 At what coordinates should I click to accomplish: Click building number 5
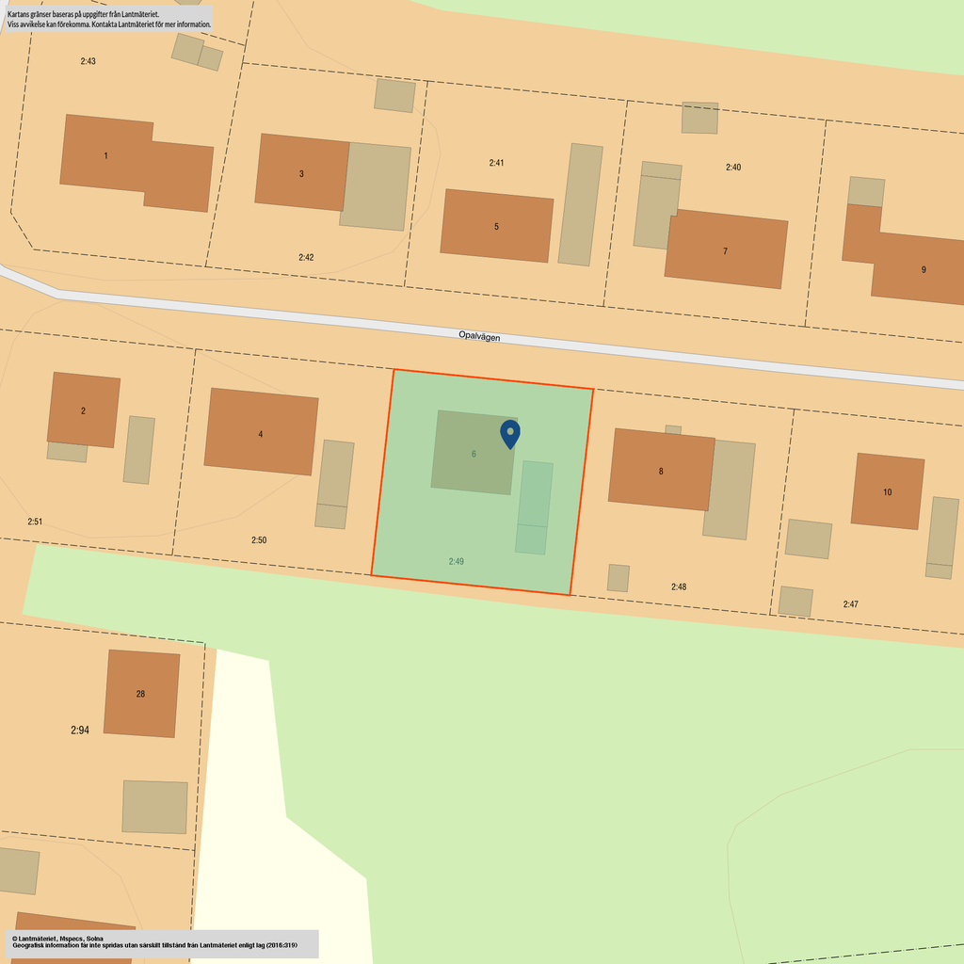[496, 227]
